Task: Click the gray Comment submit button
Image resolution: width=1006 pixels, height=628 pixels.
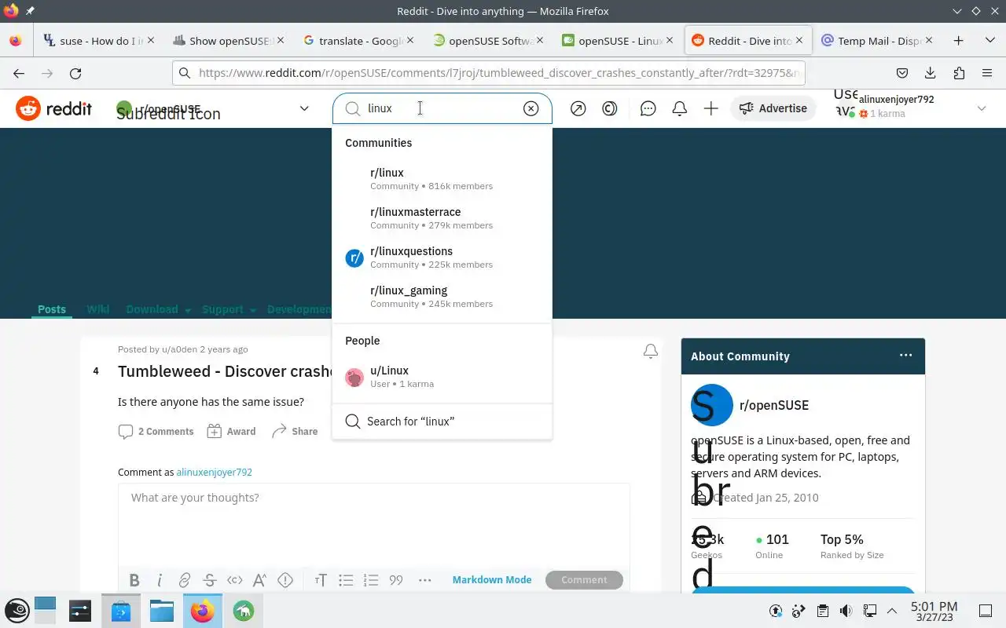Action: tap(584, 580)
